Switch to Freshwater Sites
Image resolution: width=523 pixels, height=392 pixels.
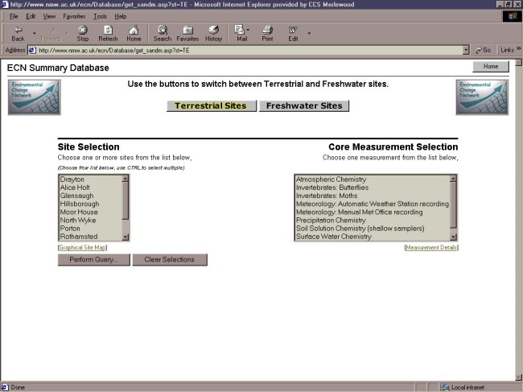tap(304, 106)
